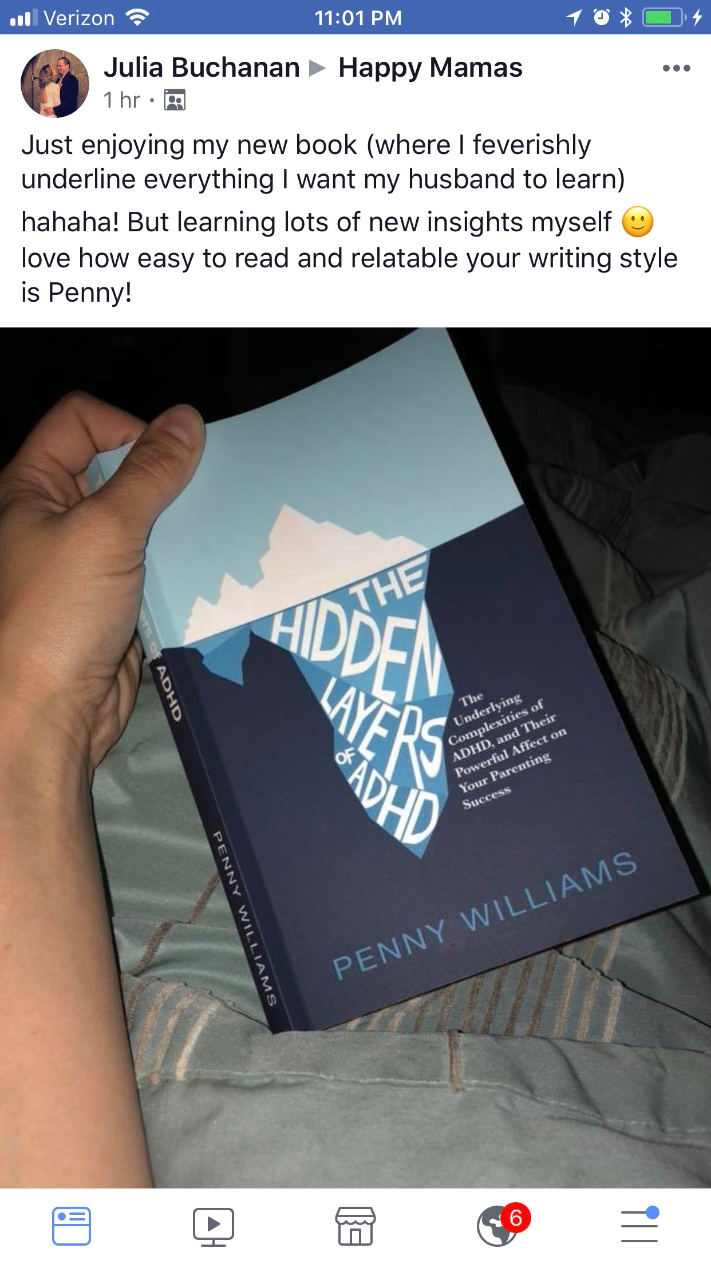Tap the post text about new book
711x1264 pixels.
350,218
